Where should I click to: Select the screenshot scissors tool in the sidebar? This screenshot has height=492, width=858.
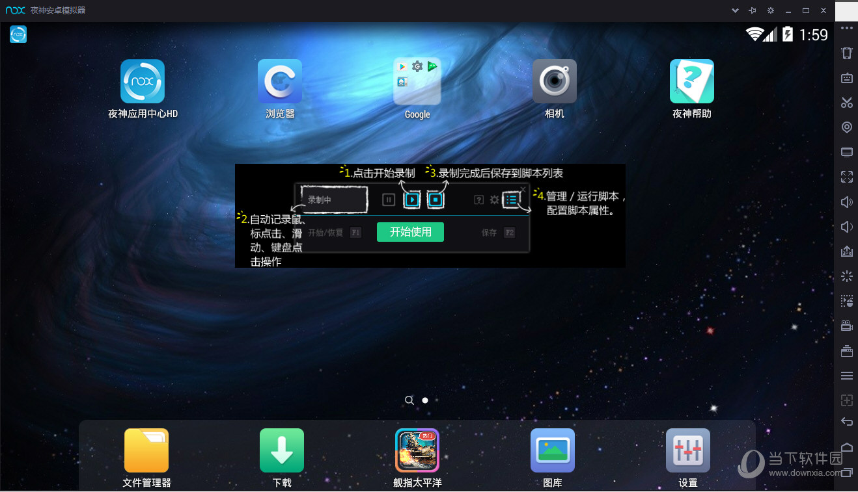click(846, 102)
